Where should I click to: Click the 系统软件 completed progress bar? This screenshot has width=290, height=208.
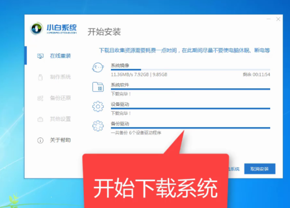click(190, 89)
